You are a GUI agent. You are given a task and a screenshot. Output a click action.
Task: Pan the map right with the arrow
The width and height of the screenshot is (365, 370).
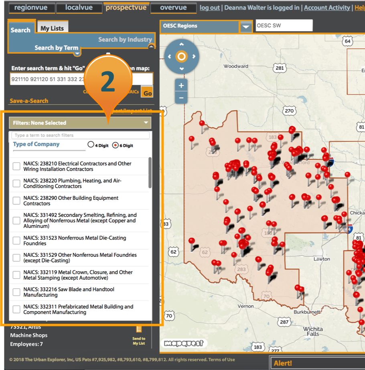point(194,57)
